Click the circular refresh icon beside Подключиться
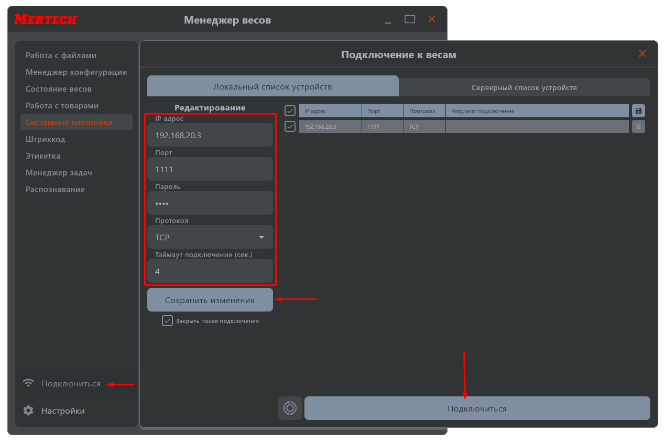Image resolution: width=665 pixels, height=444 pixels. pyautogui.click(x=290, y=408)
